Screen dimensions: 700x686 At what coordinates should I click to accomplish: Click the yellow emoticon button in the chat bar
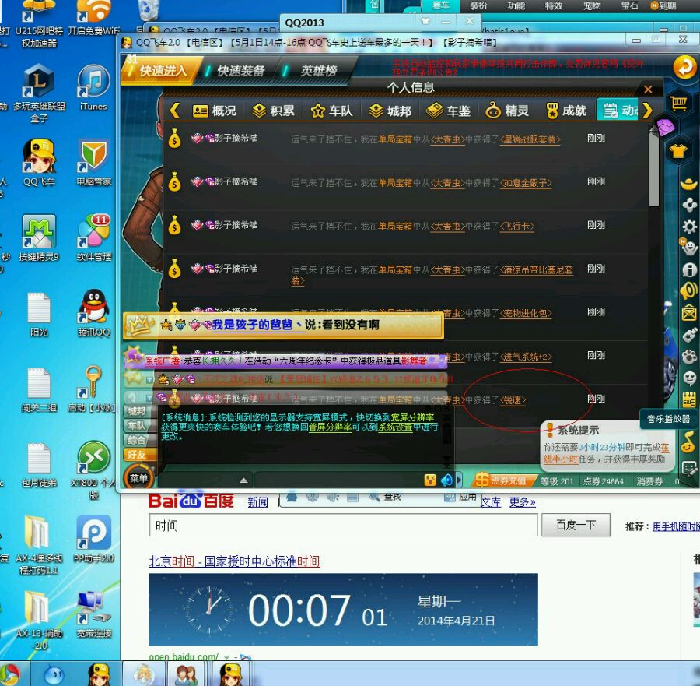tap(430, 480)
